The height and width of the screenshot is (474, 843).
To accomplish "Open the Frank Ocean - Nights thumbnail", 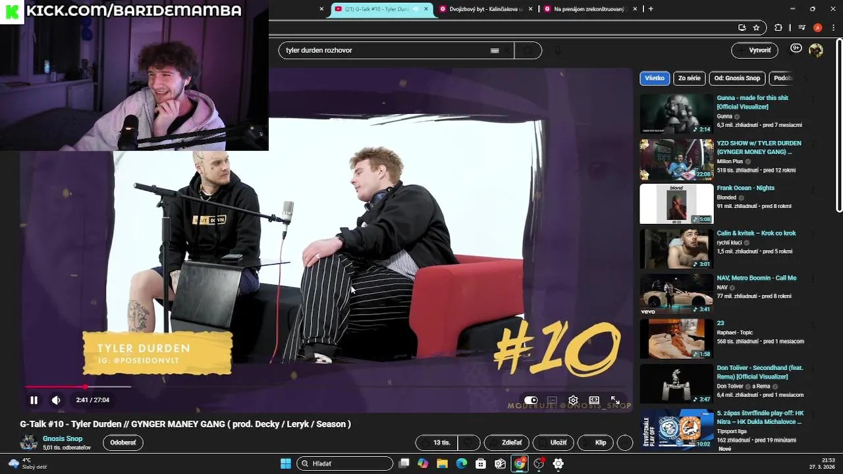I will 676,204.
